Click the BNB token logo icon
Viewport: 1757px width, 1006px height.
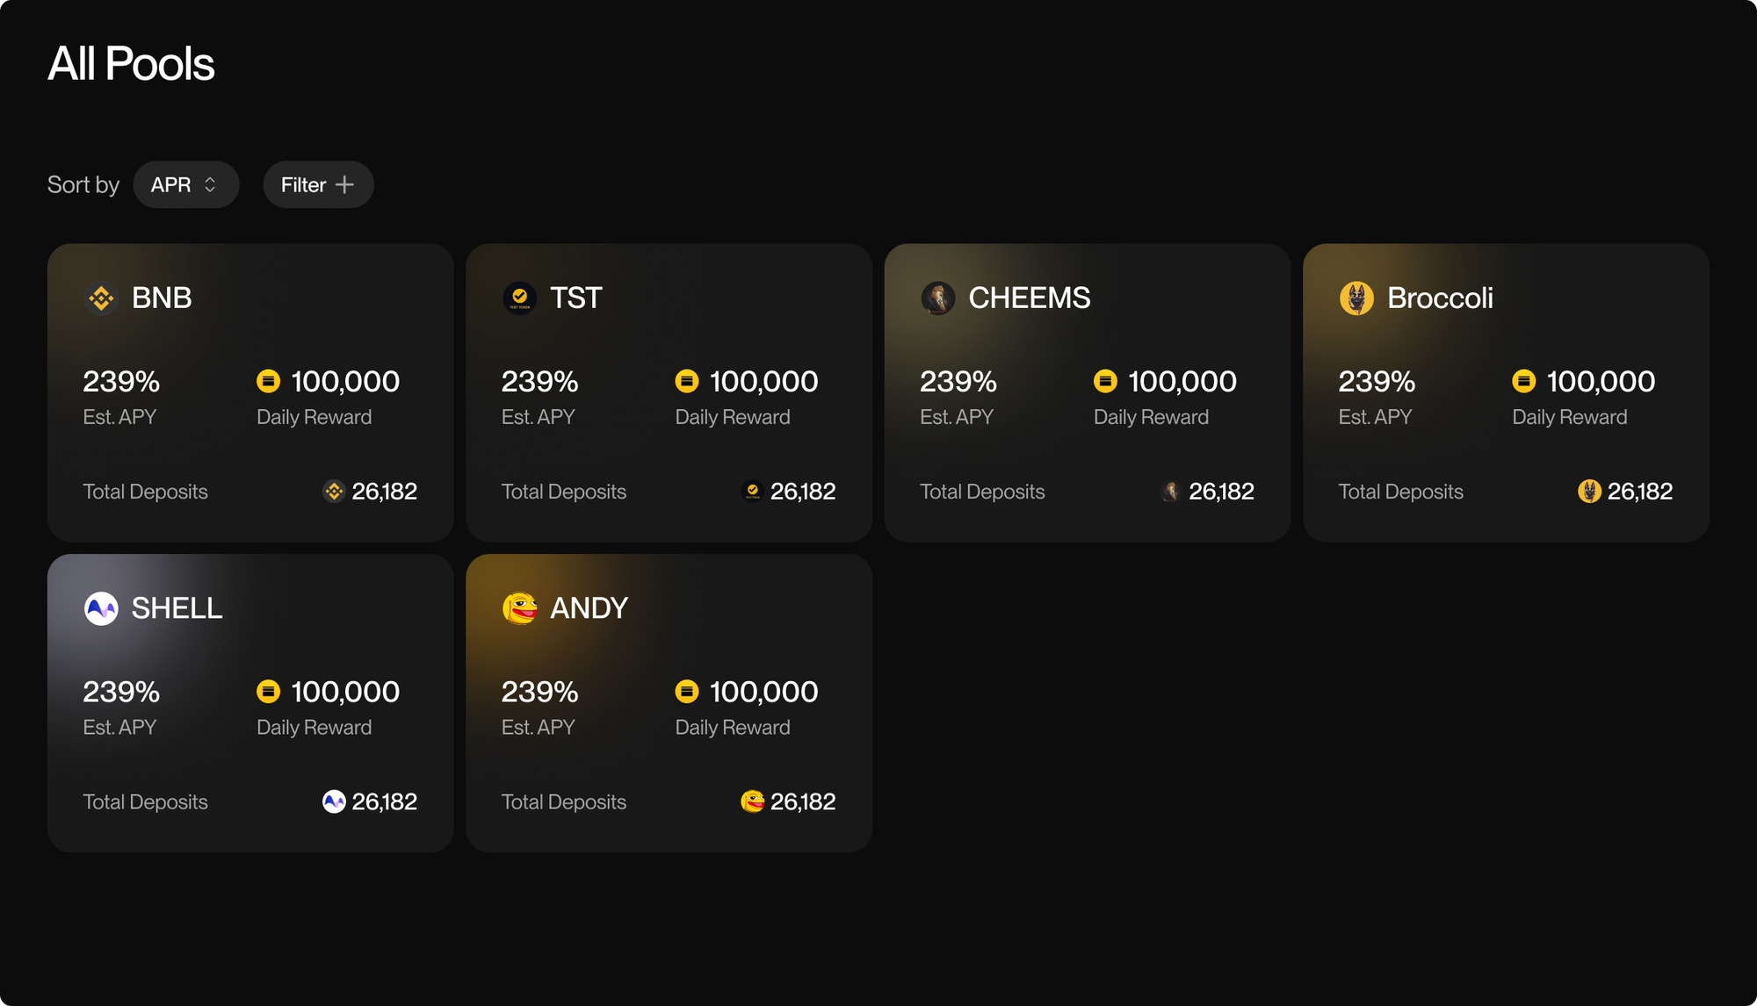[x=101, y=298]
